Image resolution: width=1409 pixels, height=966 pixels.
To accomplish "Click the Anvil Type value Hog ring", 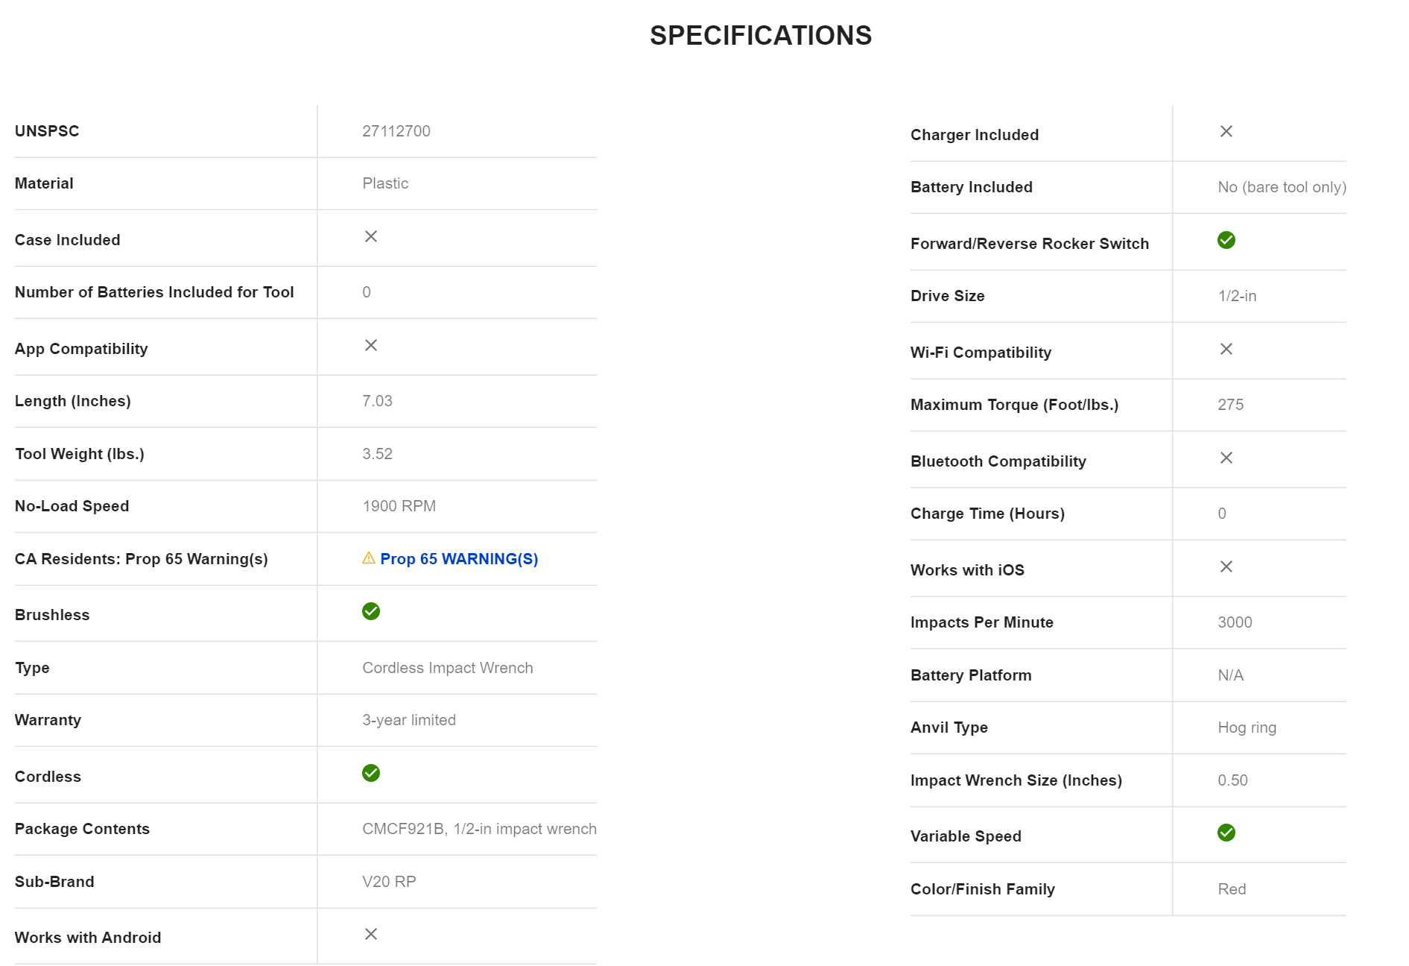I will pos(1247,727).
